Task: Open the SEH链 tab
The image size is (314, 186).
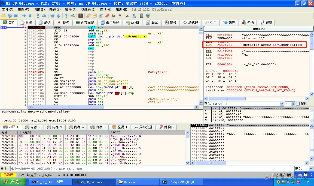Action: 133,23
